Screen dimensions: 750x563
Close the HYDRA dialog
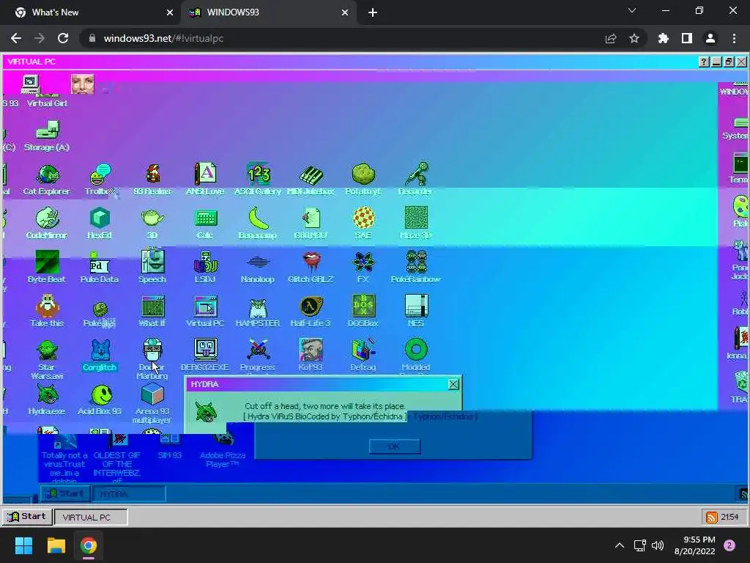453,384
